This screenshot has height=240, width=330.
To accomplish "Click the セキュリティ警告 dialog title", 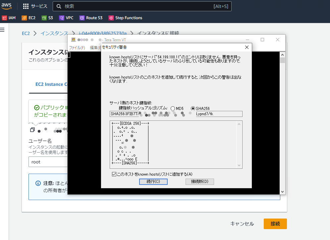I will coord(114,47).
